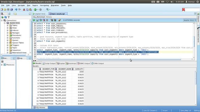Click the Apply Filter funnel icon
The image size is (200, 112).
click(x=9, y=17)
